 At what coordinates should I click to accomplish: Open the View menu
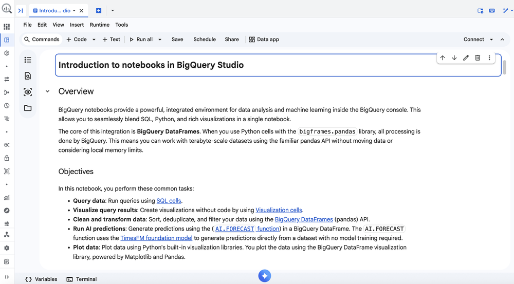pos(59,25)
